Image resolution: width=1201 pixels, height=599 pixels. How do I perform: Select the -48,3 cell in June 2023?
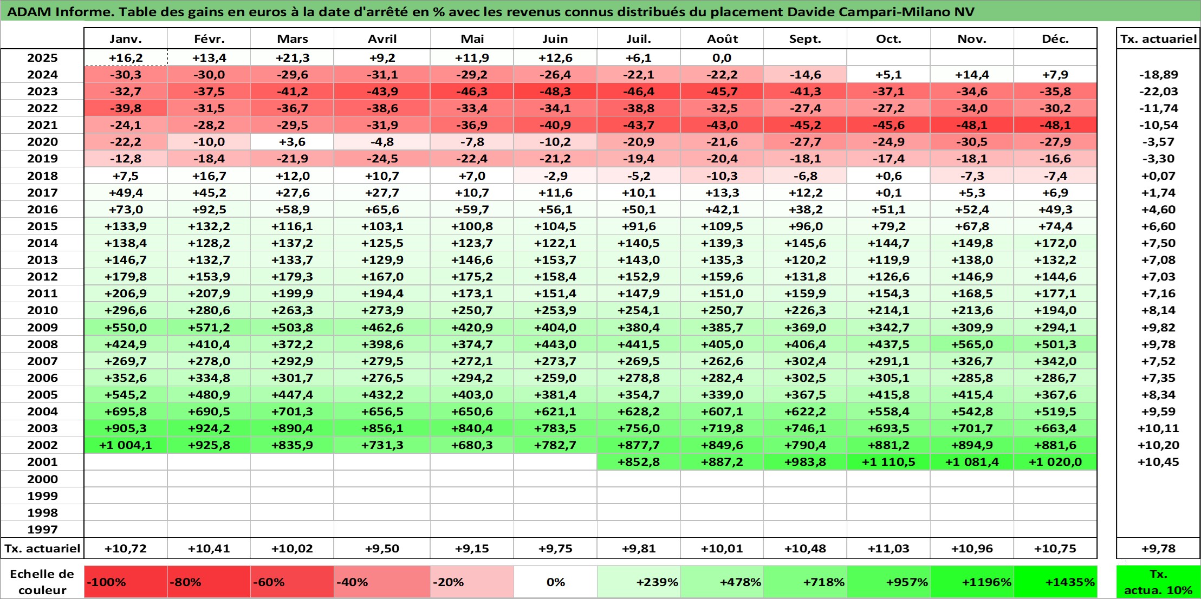[555, 92]
